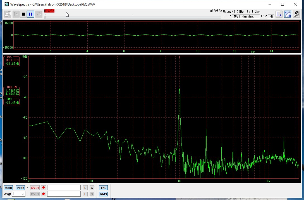
Task: Click the OVL1 L load button
Action: click(85, 188)
